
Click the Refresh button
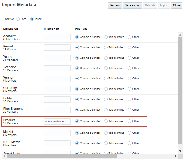coord(115,5)
